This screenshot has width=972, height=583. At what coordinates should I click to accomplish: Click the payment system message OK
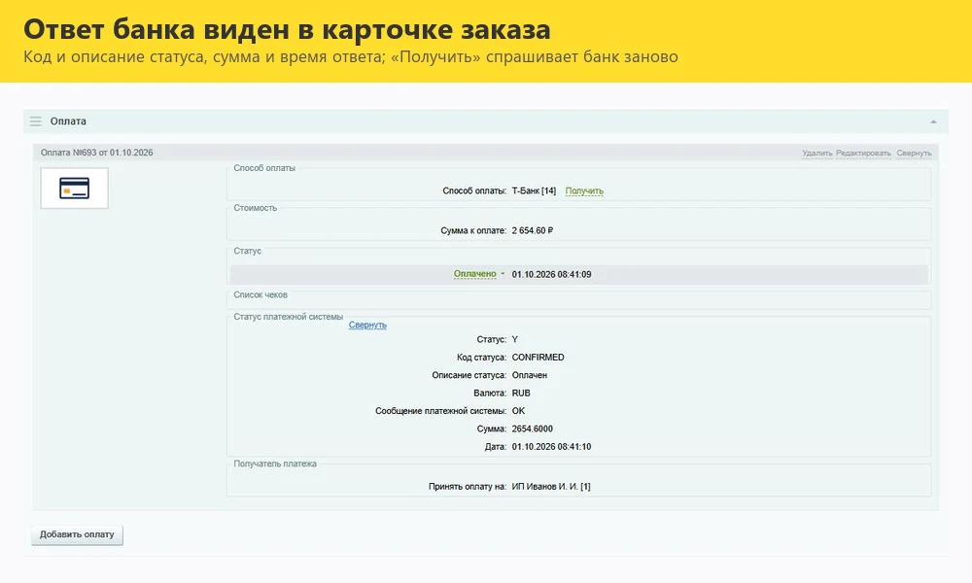tap(518, 411)
